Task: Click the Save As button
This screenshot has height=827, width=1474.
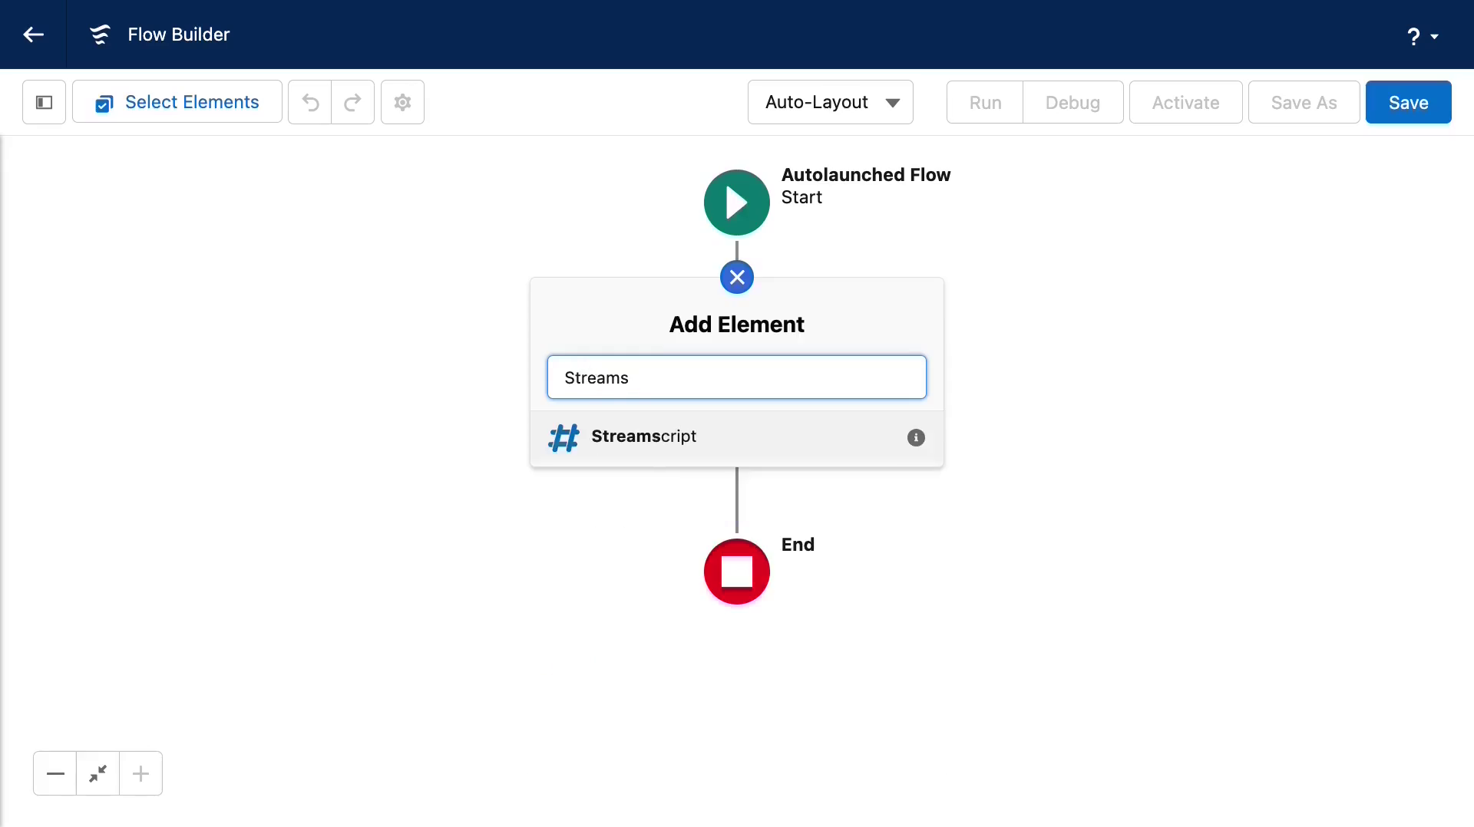Action: coord(1304,102)
